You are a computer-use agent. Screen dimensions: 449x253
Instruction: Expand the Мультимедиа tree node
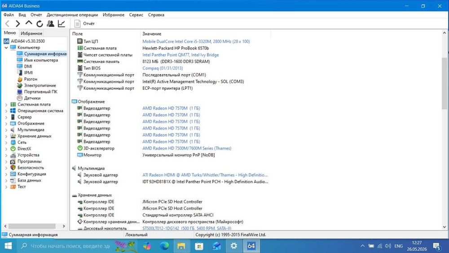(6, 130)
